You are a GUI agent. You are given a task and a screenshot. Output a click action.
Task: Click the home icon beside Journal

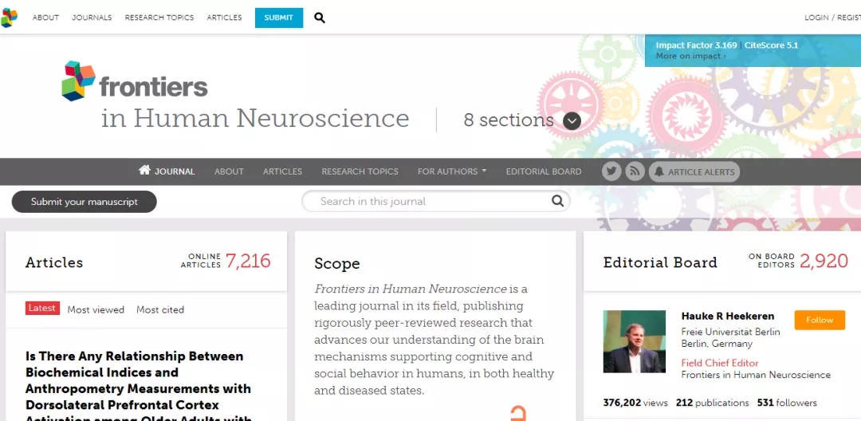pyautogui.click(x=144, y=171)
